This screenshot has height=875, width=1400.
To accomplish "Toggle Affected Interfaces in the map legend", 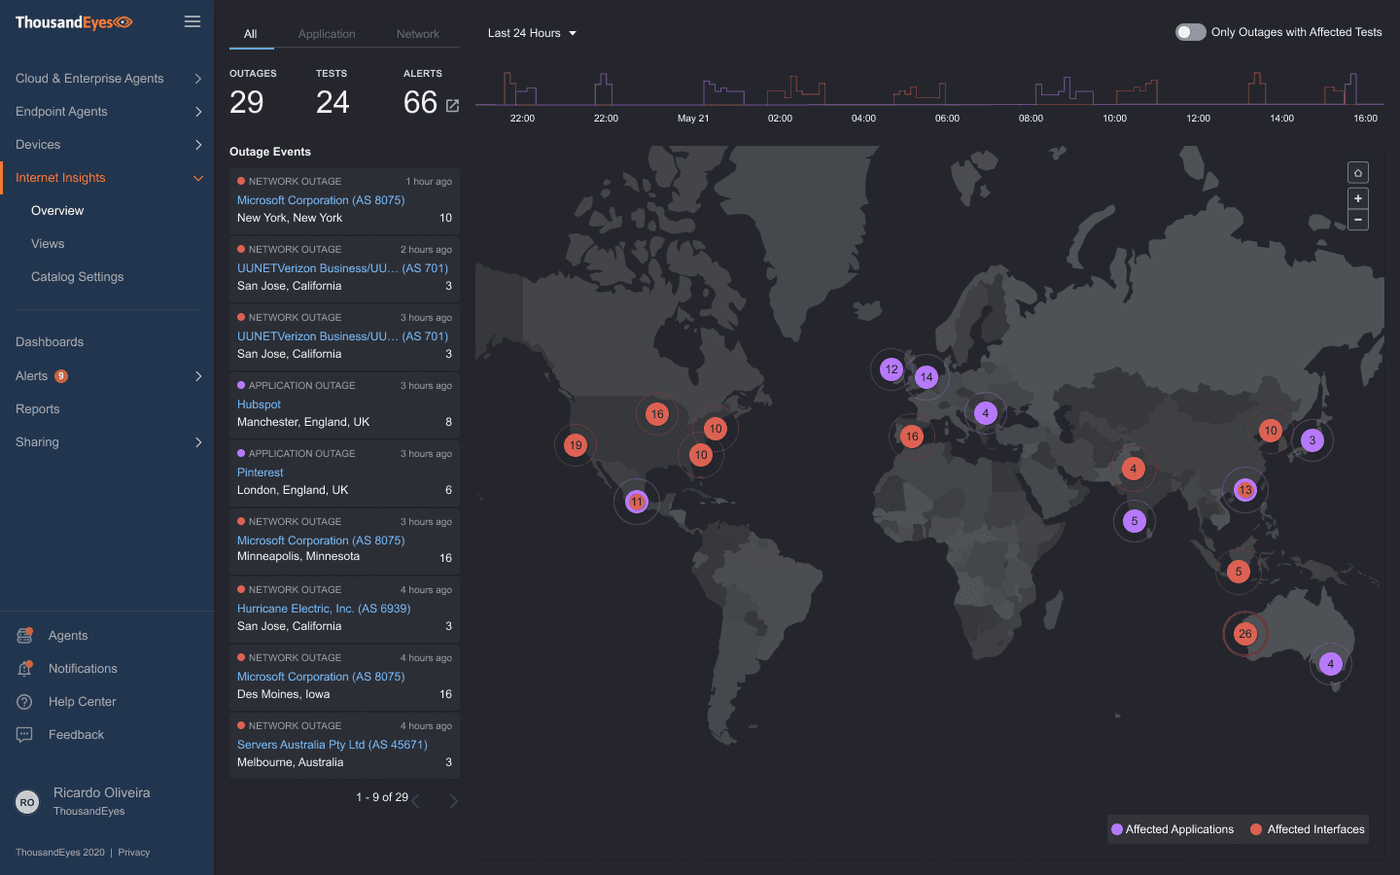I will point(1307,828).
